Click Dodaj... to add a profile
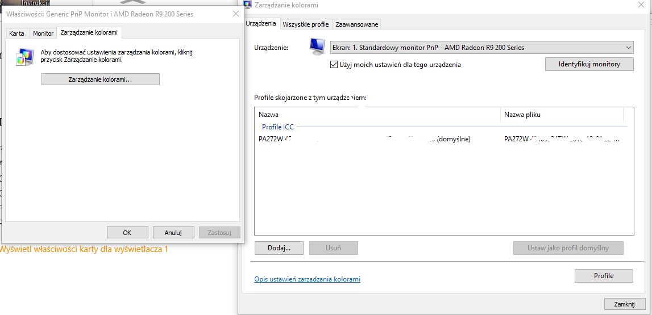 (279, 248)
